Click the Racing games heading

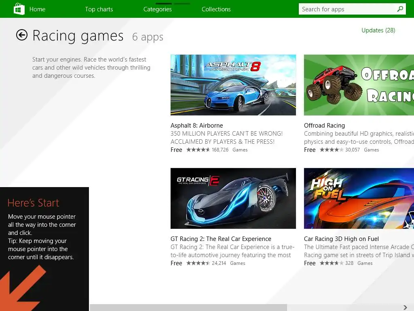point(78,36)
